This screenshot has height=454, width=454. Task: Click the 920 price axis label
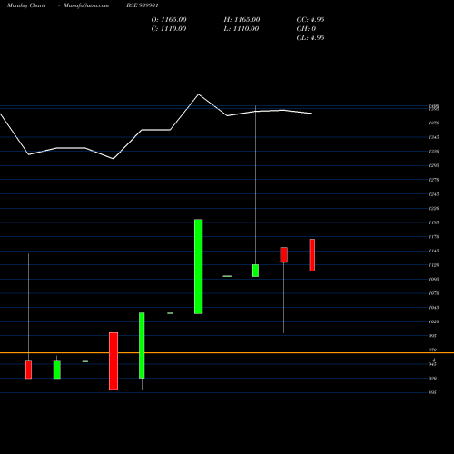tap(433, 379)
